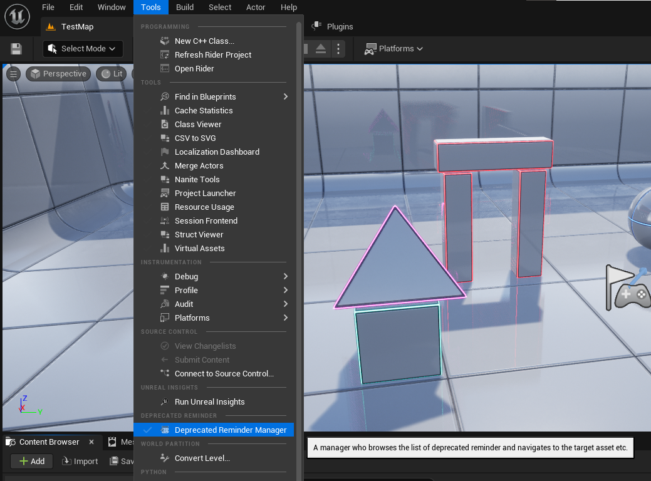Open the Build menu

tap(185, 7)
